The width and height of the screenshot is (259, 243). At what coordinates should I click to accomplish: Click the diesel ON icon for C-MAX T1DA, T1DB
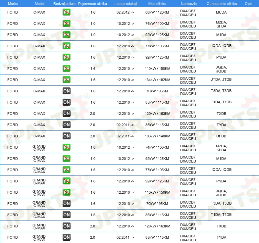click(x=67, y=102)
